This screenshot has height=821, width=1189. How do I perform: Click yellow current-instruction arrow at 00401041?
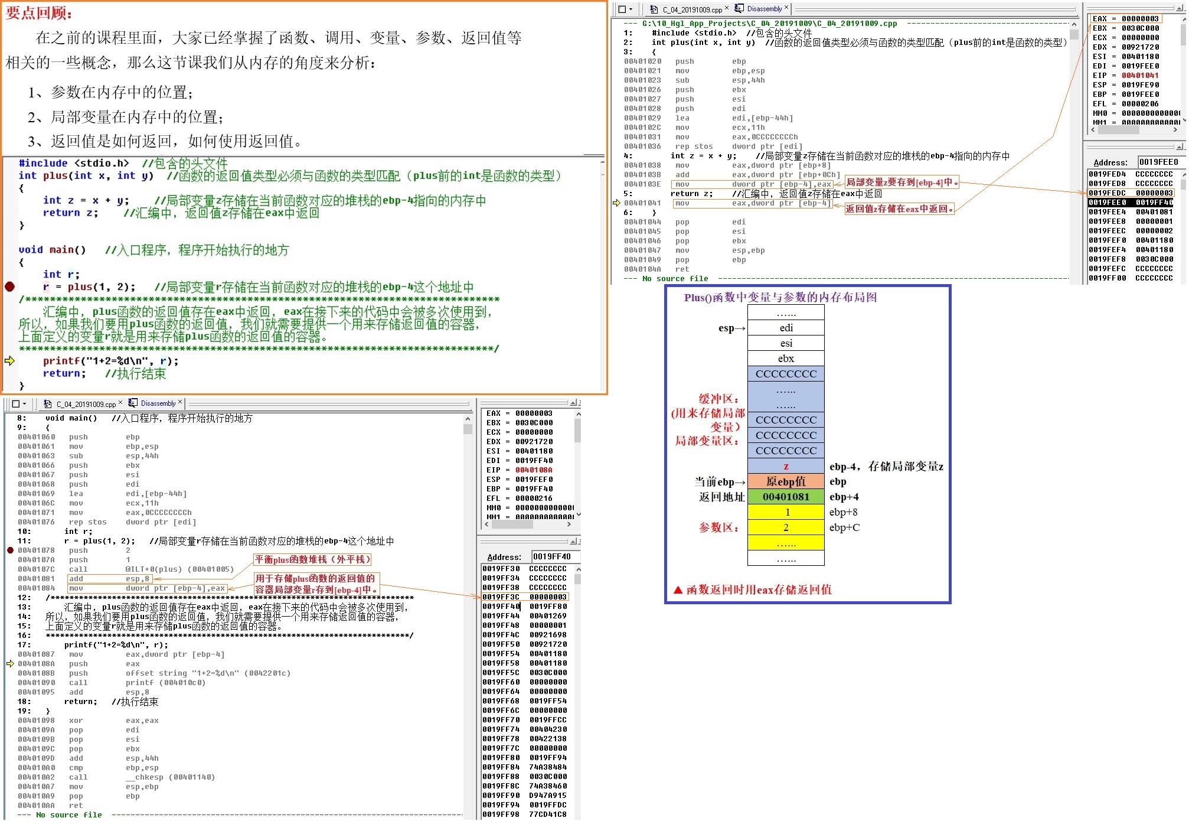point(617,203)
